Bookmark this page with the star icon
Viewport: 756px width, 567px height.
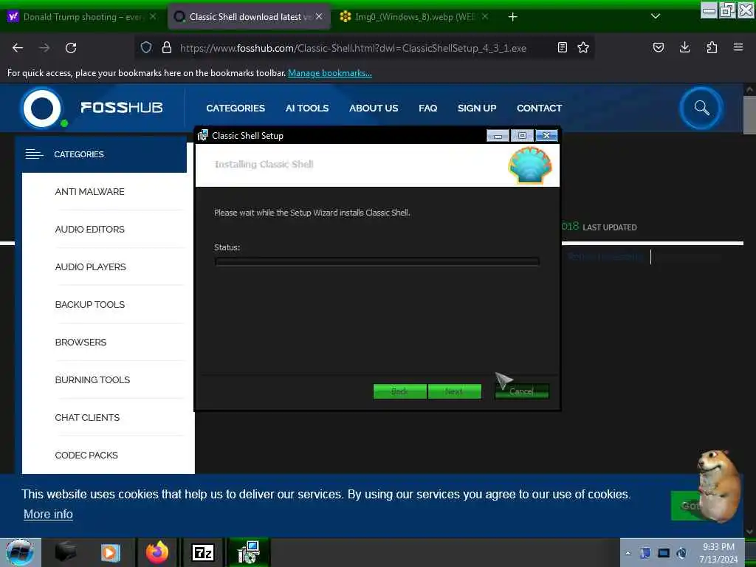click(583, 47)
